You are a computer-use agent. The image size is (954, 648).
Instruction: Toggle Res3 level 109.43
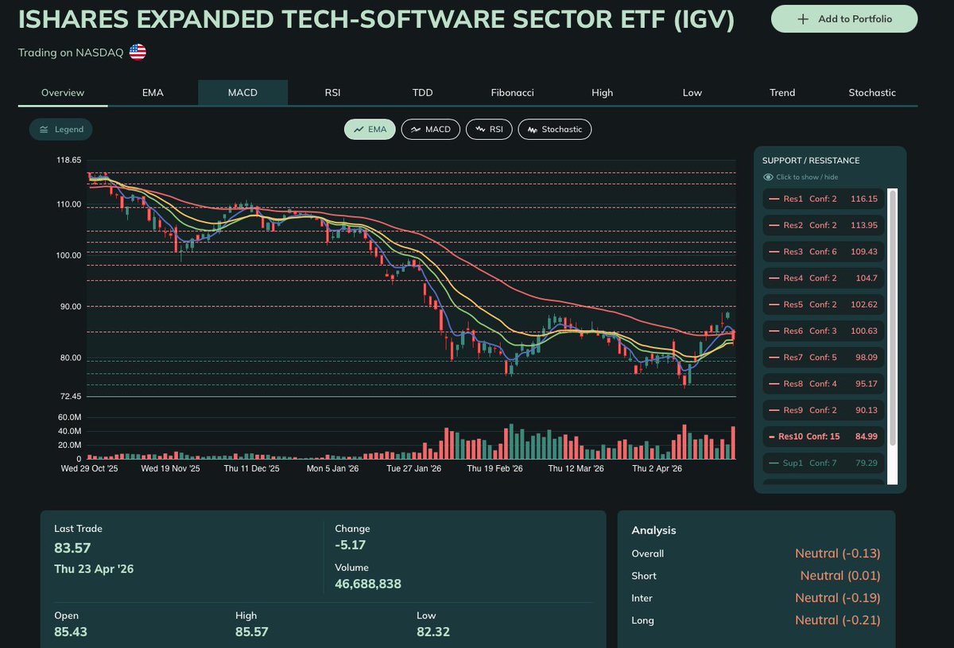coord(823,251)
